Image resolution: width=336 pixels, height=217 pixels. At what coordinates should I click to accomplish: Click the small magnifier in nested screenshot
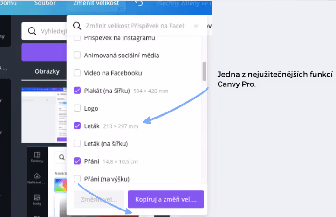click(62, 157)
